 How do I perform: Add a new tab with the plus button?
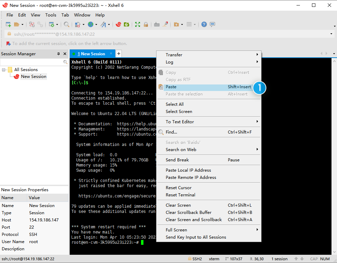tap(119, 54)
